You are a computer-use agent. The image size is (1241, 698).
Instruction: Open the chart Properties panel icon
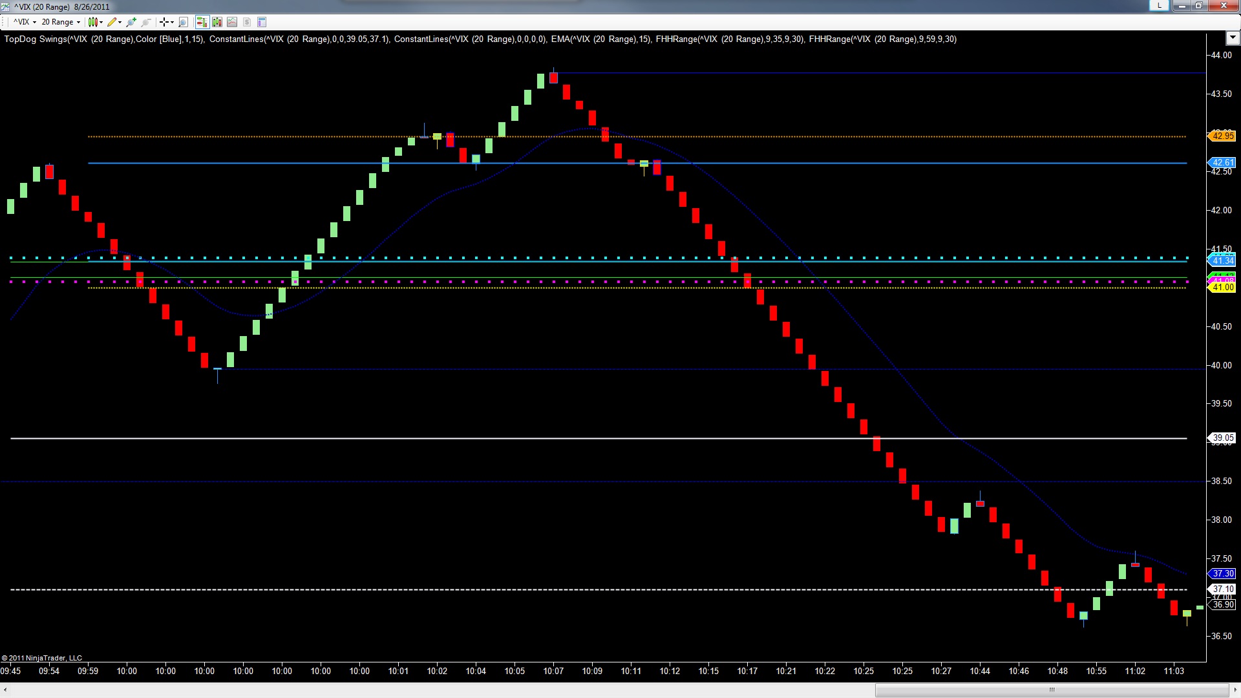pos(262,22)
